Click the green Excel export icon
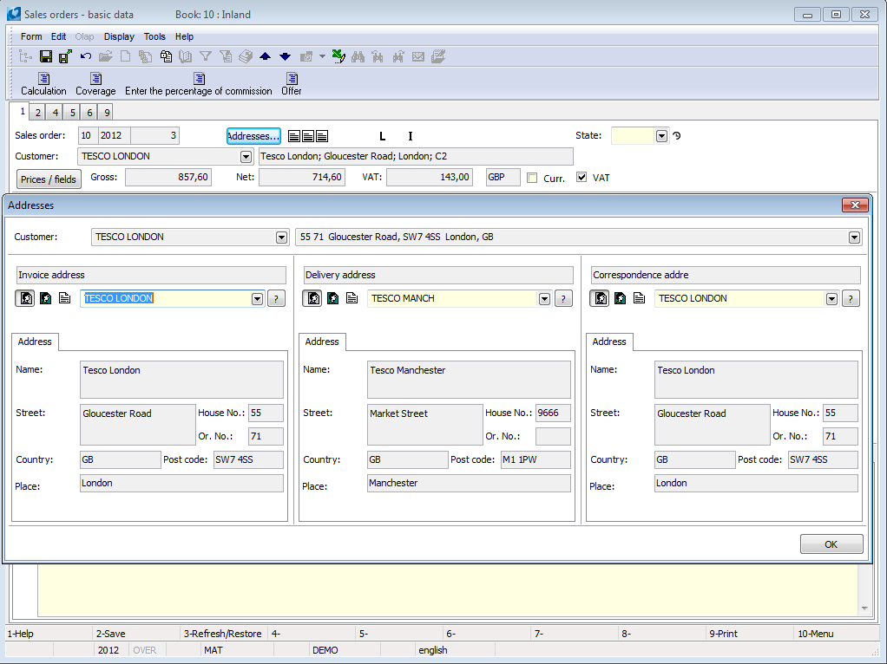887x664 pixels. pyautogui.click(x=338, y=56)
